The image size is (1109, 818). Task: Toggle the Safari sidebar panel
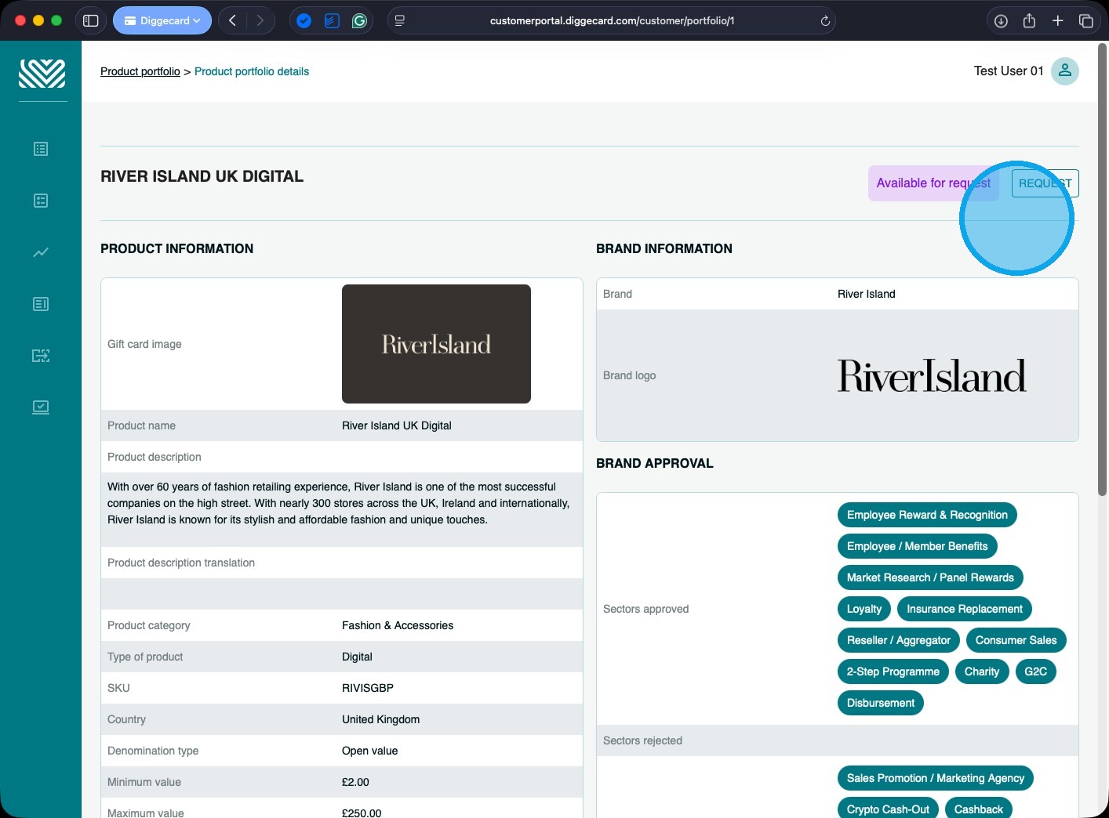pos(91,20)
